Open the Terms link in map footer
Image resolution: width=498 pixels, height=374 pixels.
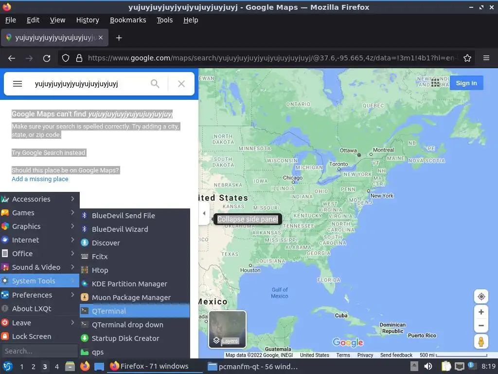point(343,355)
